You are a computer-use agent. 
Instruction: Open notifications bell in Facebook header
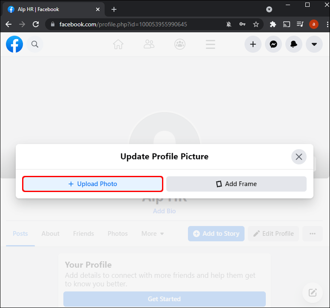click(x=294, y=44)
